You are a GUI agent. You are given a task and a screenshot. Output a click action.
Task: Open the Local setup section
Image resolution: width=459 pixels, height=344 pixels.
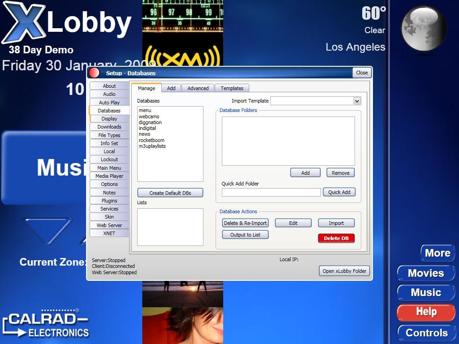[109, 151]
